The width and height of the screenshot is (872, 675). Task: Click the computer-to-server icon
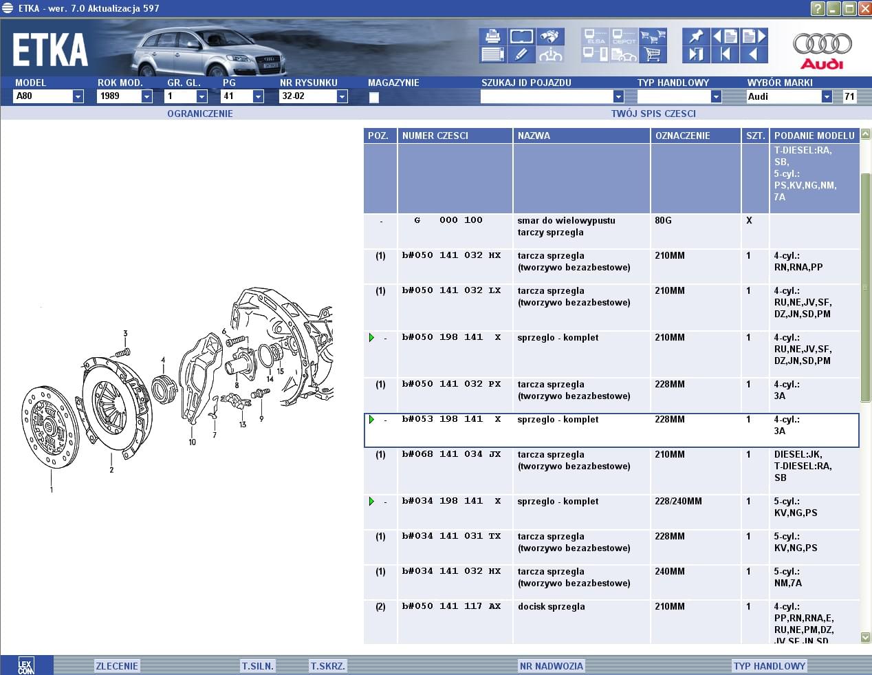point(596,54)
